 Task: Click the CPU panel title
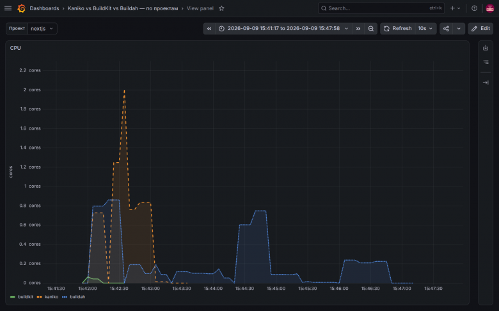coord(15,48)
